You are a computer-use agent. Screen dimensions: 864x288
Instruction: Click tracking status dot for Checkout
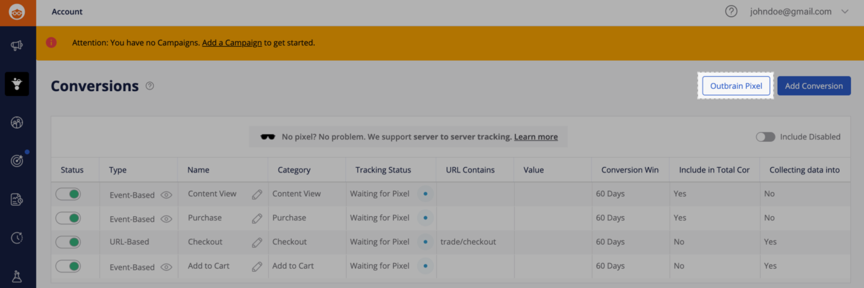point(426,242)
